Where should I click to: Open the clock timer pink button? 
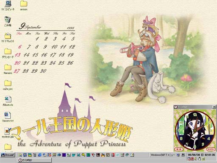[211, 149]
